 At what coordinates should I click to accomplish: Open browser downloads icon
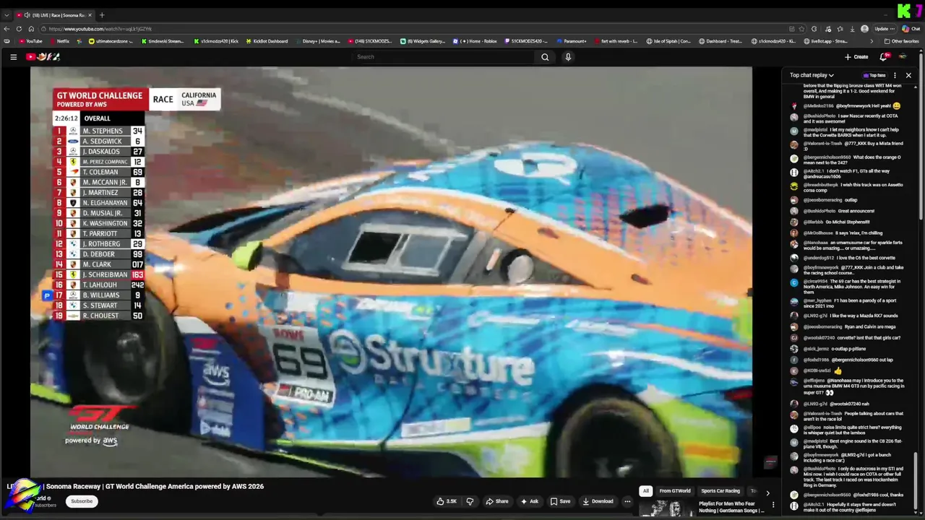(x=852, y=29)
